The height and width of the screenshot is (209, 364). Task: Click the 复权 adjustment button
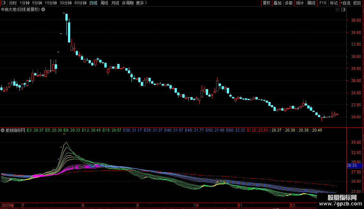(266, 3)
